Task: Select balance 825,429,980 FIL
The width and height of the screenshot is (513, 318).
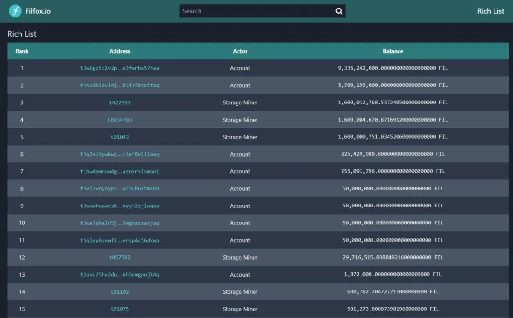Action: [393, 154]
